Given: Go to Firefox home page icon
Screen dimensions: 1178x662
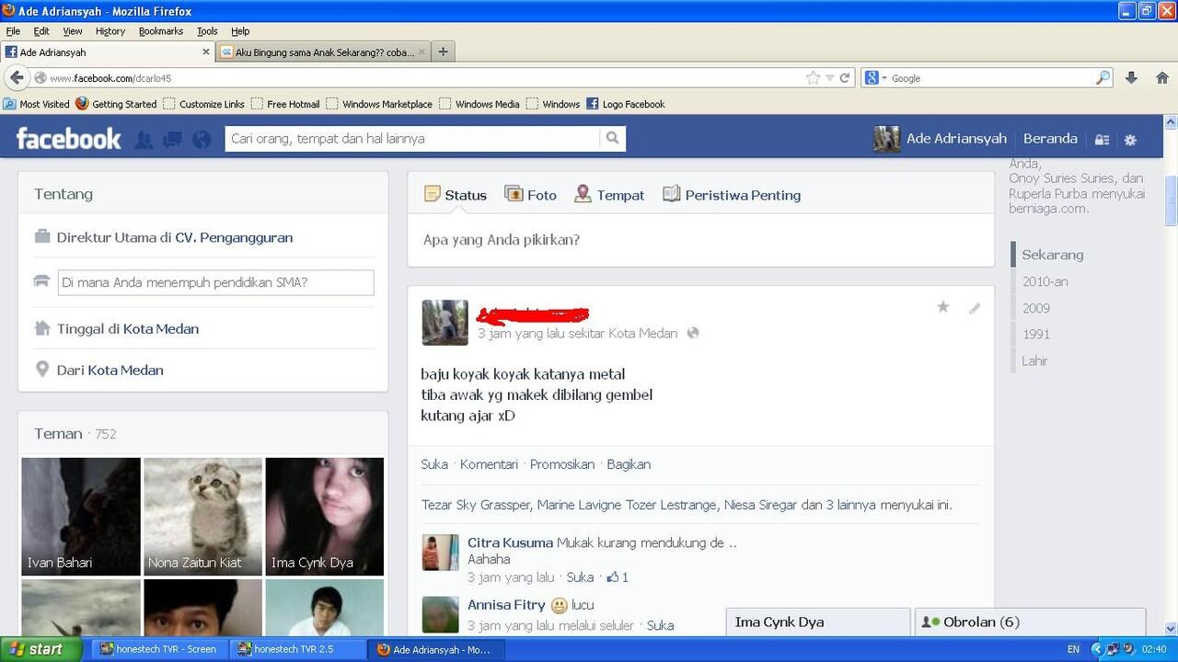Looking at the screenshot, I should coord(1162,78).
